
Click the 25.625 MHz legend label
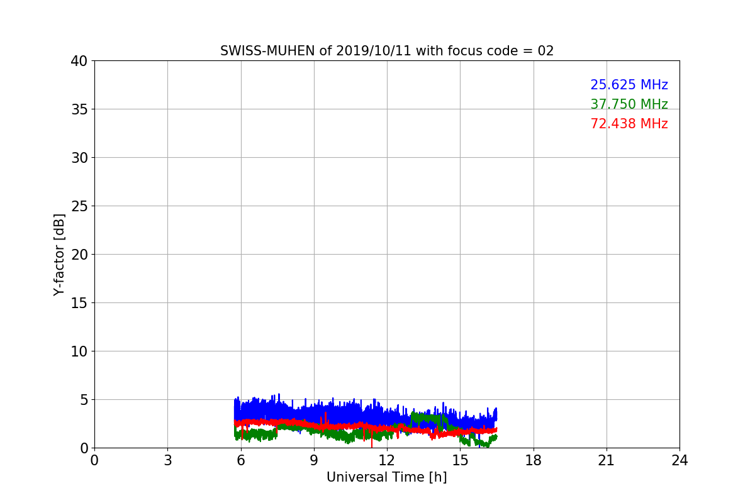click(629, 85)
